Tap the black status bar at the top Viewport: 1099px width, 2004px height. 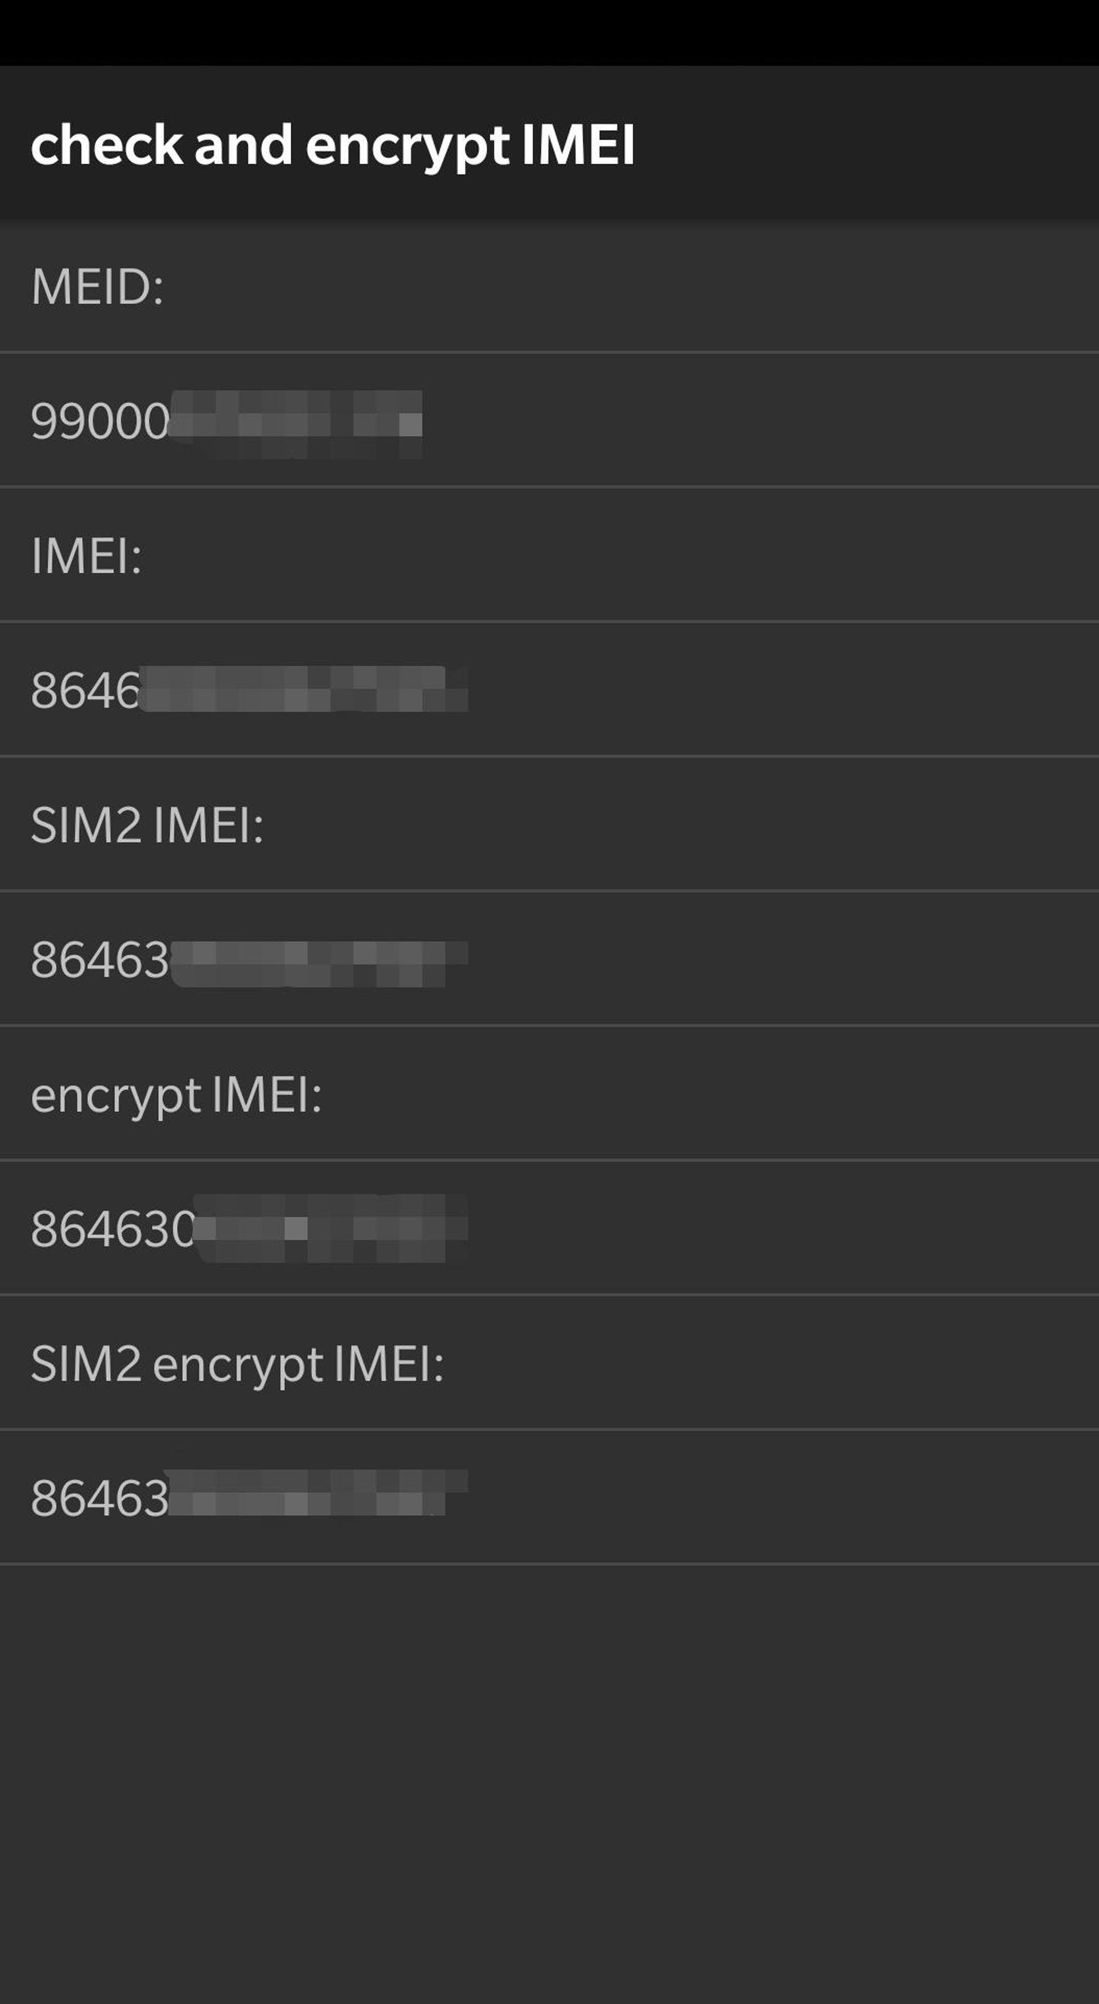pos(549,33)
